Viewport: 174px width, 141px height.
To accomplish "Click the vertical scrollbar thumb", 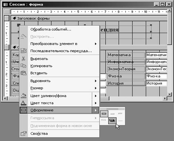I will tap(169, 28).
